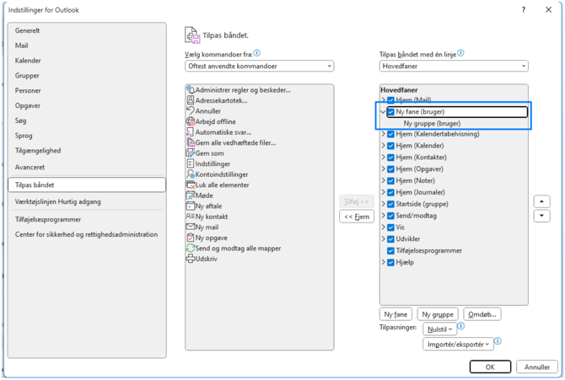Screen dimensions: 565x380
Task: Open the Vælg kommandoer fra dropdown
Action: (259, 66)
